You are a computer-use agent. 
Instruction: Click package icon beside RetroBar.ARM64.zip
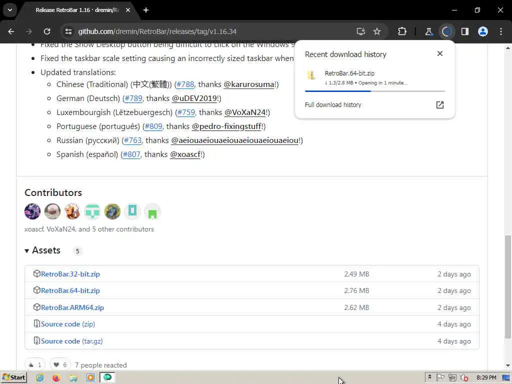tap(36, 307)
